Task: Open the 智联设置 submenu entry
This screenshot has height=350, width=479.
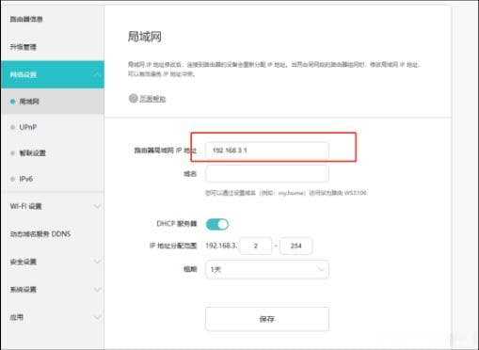Action: (33, 153)
